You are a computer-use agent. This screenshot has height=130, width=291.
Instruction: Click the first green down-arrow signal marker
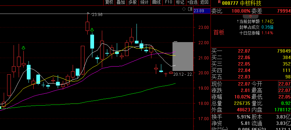23,48
